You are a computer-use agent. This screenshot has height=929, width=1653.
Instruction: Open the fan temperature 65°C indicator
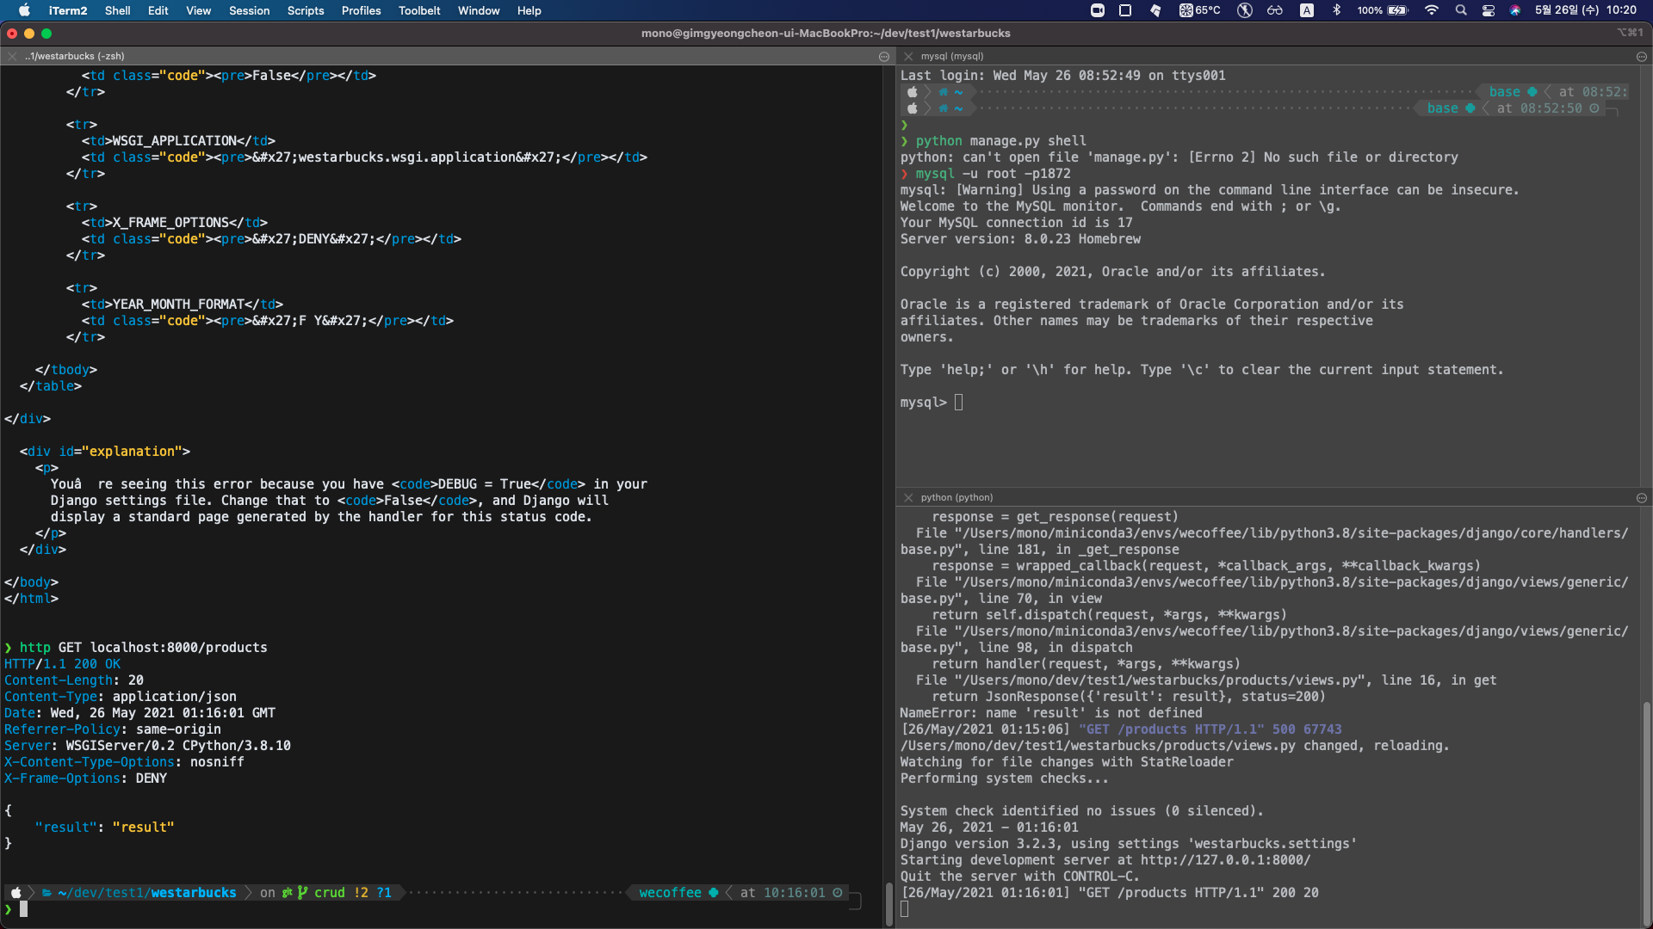pos(1200,10)
